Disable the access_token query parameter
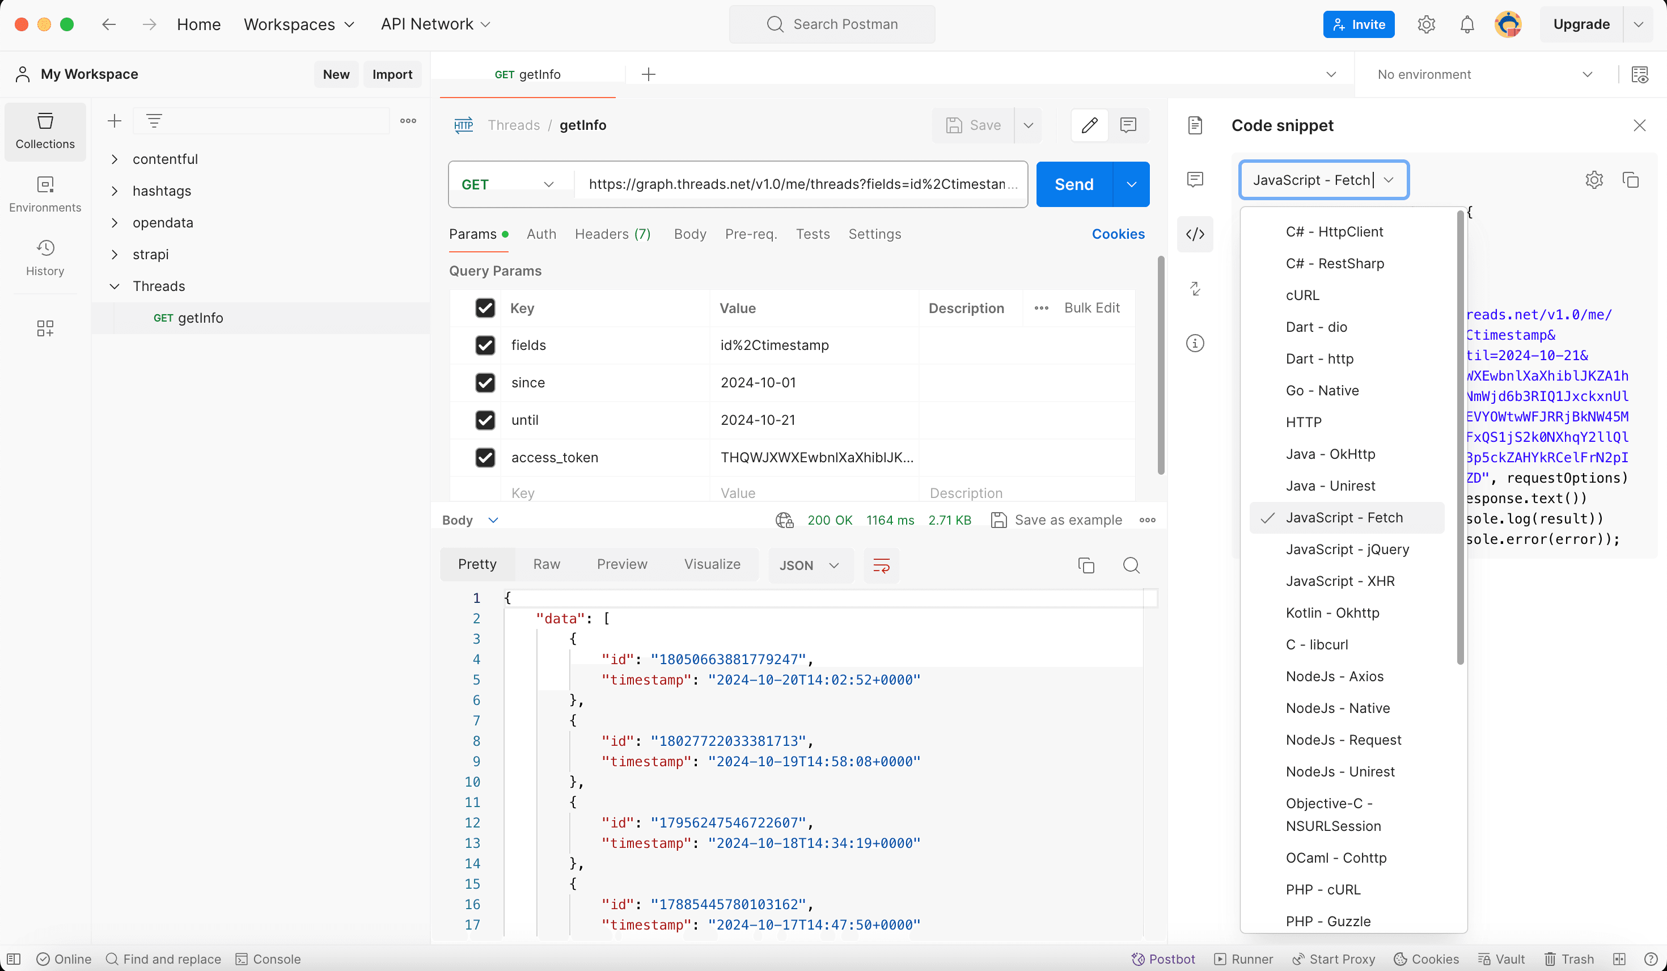 pos(485,457)
